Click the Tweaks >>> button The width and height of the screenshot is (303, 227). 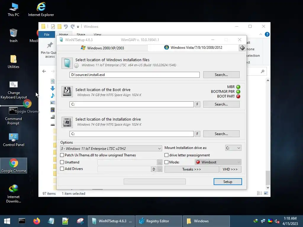(191, 169)
